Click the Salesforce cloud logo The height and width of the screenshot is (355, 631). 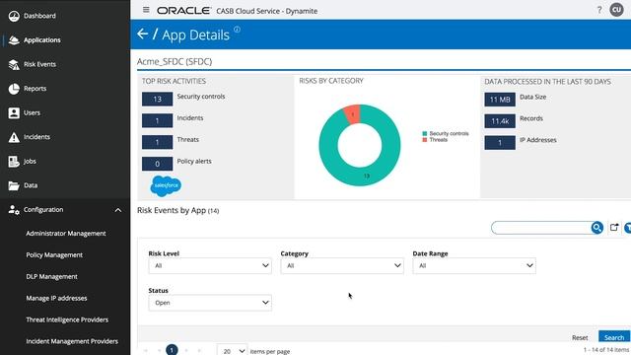(166, 185)
